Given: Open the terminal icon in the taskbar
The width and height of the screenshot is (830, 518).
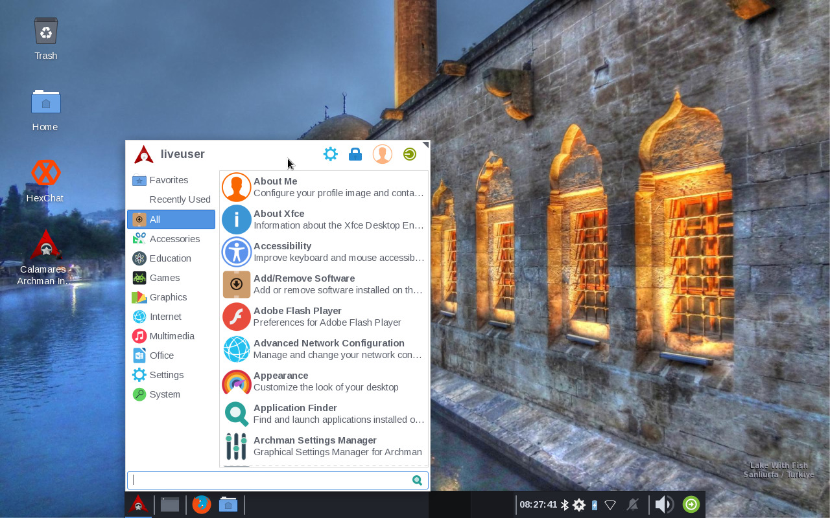Looking at the screenshot, I should (x=170, y=504).
